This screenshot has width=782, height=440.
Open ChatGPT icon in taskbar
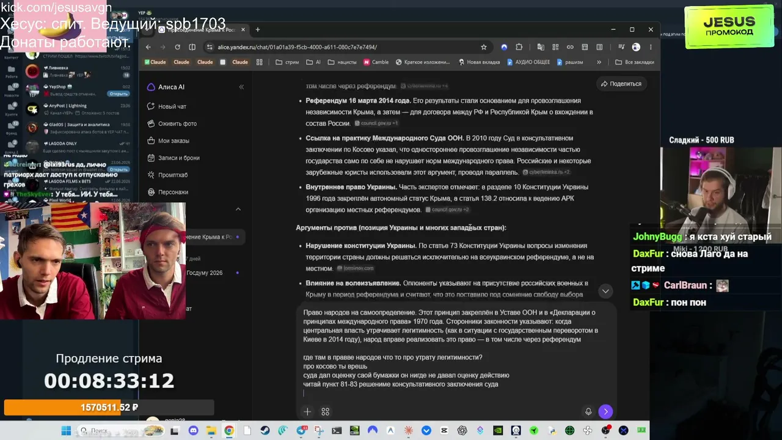462,431
